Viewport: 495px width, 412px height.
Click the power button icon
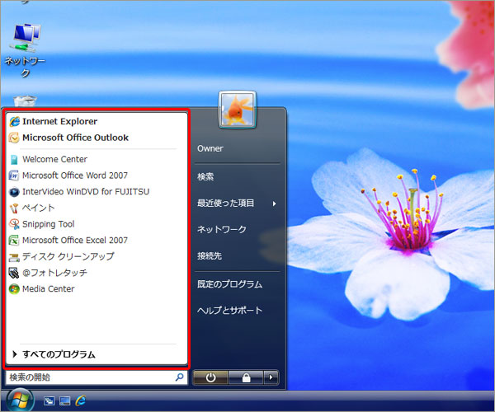click(210, 377)
